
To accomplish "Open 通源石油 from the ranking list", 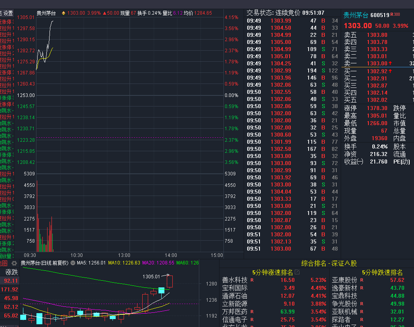I will pyautogui.click(x=235, y=296).
